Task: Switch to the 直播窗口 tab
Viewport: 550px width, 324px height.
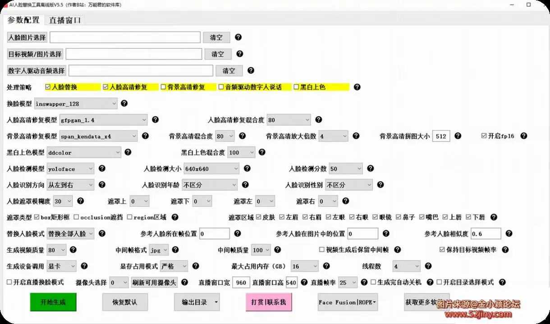Action: pos(65,20)
